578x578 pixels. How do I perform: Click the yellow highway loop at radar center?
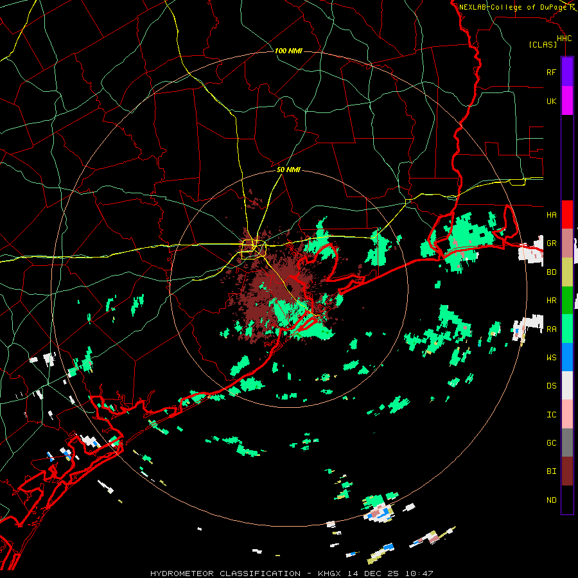[254, 250]
